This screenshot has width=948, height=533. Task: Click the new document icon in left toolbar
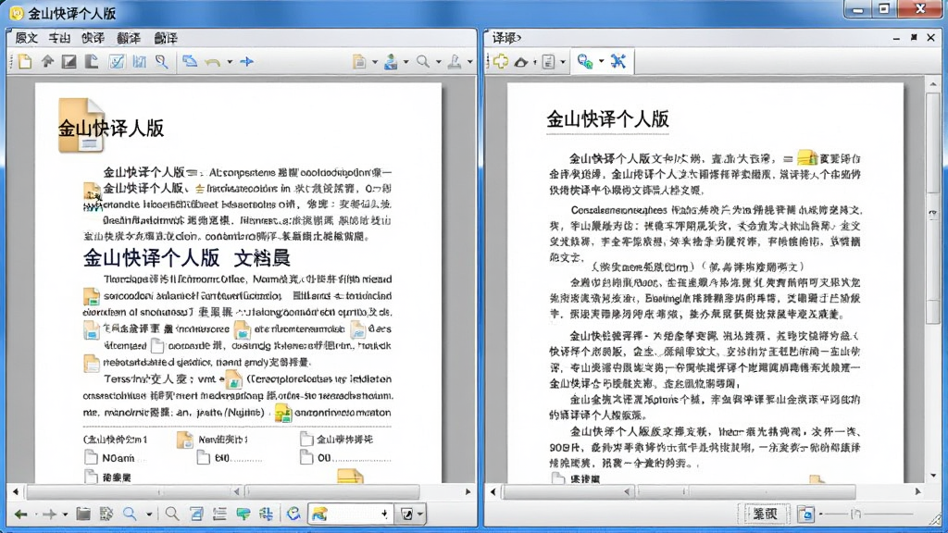click(x=25, y=62)
